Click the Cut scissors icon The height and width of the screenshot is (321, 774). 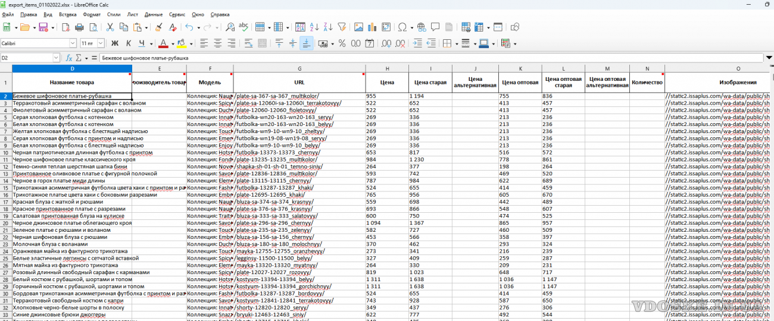coord(110,27)
